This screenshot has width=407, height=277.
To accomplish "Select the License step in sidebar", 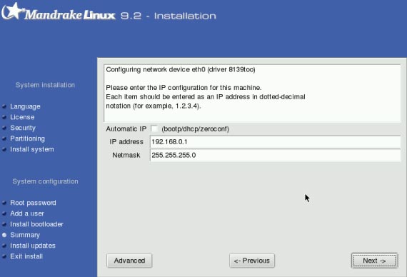I will (22, 117).
